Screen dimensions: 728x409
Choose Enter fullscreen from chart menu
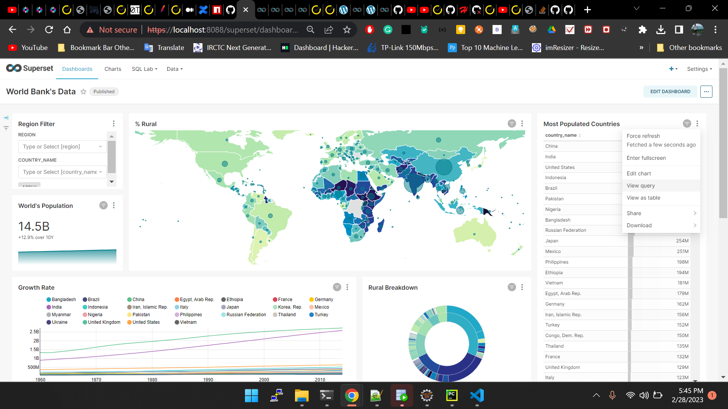661,158
